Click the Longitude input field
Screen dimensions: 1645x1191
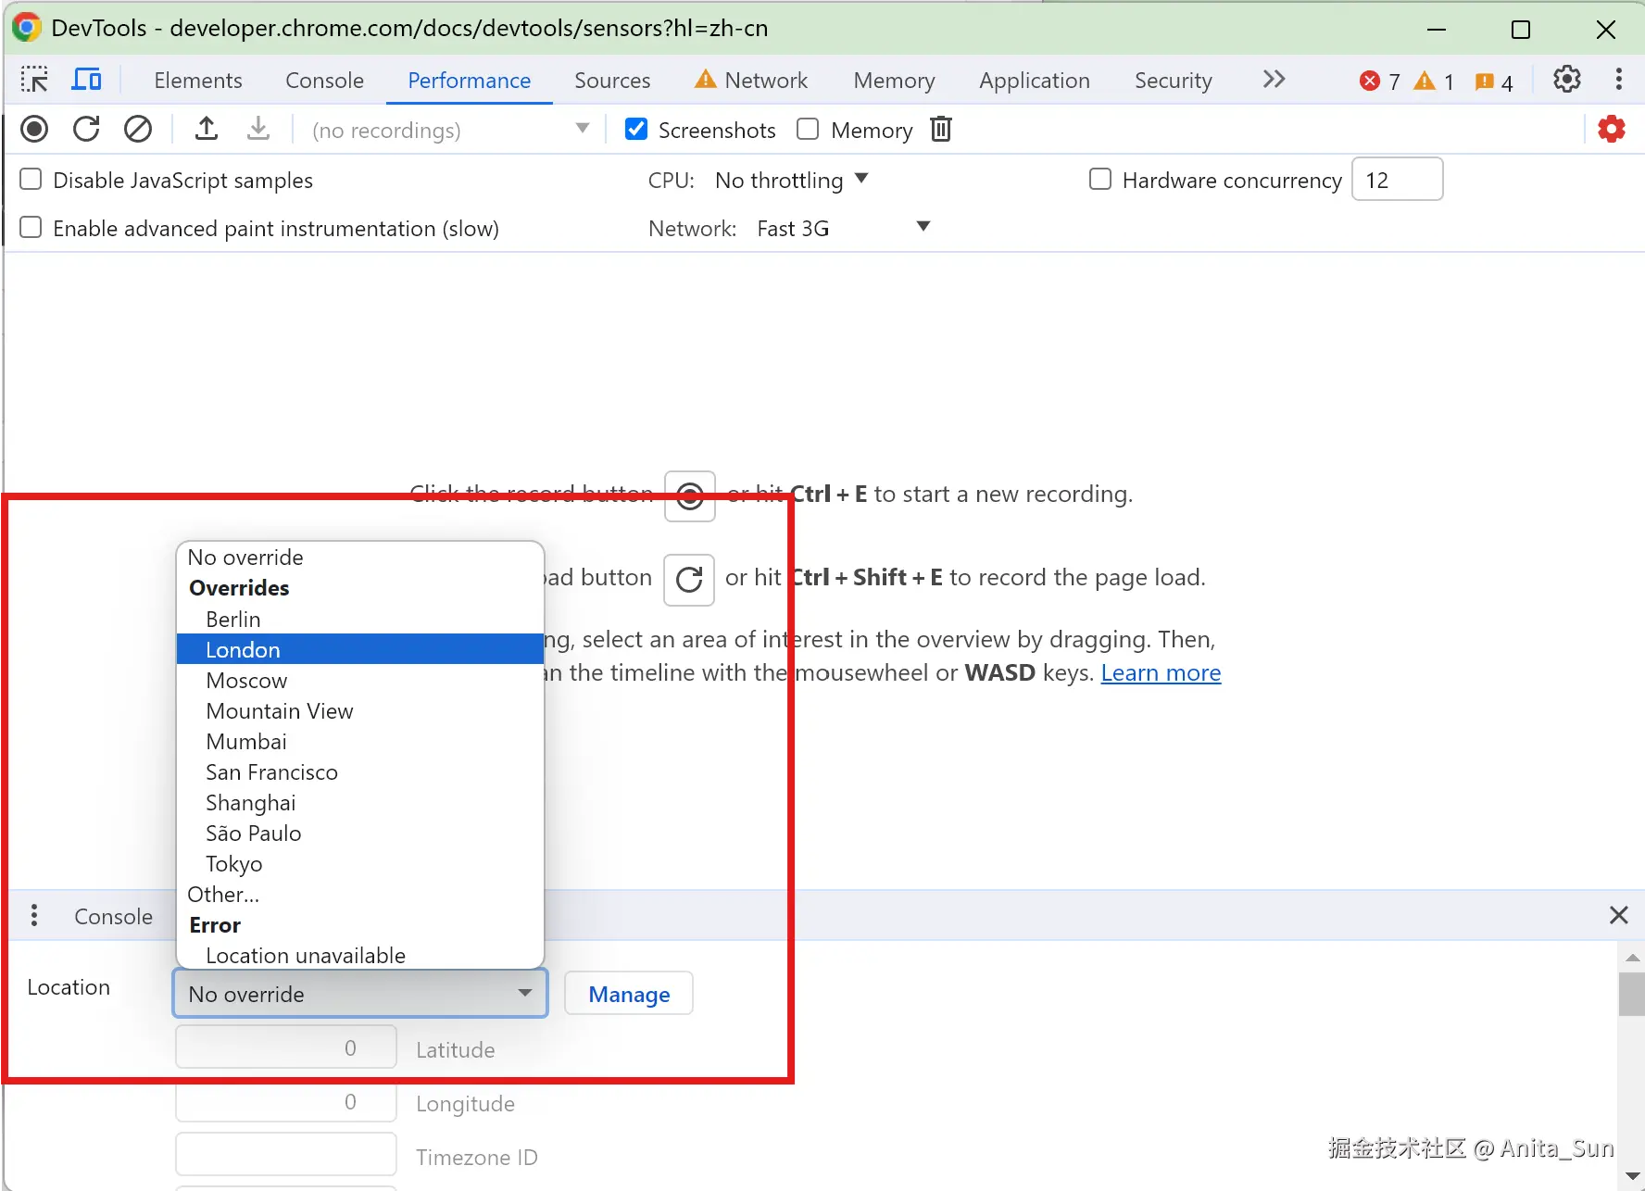tap(286, 1101)
